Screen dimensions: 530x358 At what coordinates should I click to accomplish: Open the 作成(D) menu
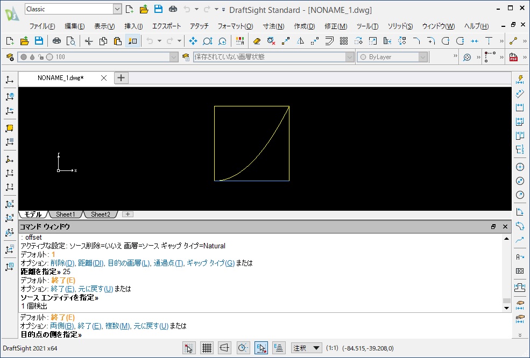pos(305,26)
